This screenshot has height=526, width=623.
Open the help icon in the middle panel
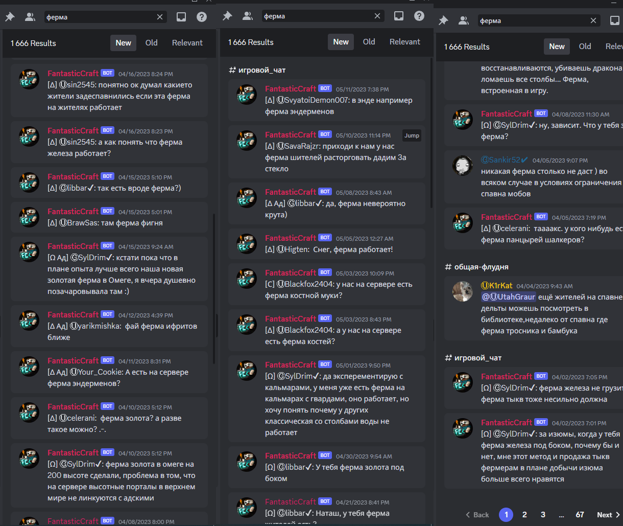coord(419,16)
